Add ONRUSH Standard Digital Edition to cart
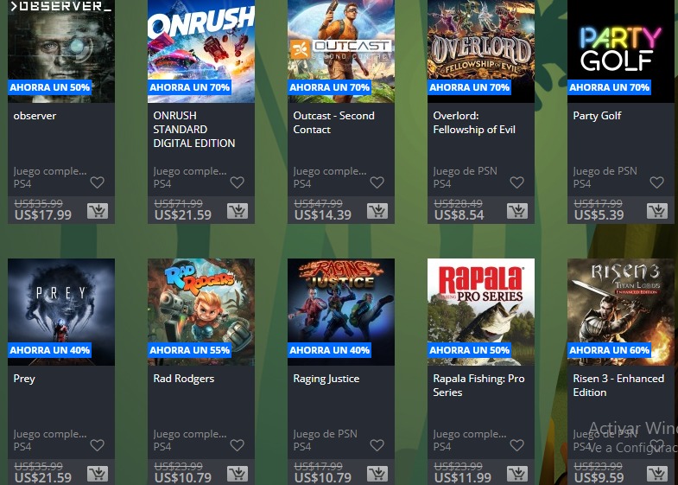 pyautogui.click(x=238, y=211)
